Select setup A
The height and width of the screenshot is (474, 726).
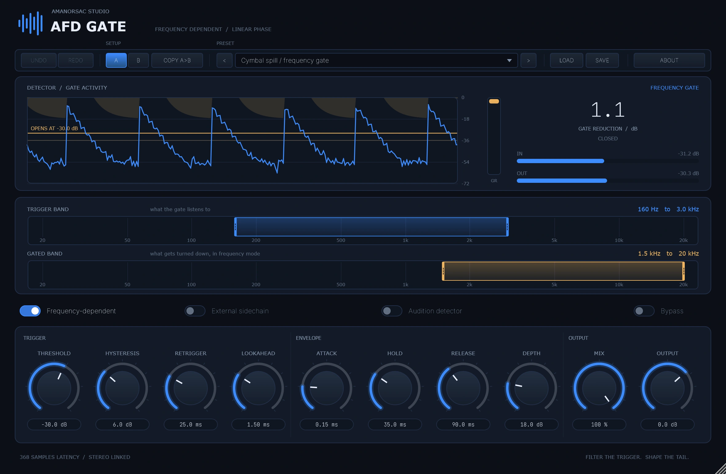tap(116, 60)
